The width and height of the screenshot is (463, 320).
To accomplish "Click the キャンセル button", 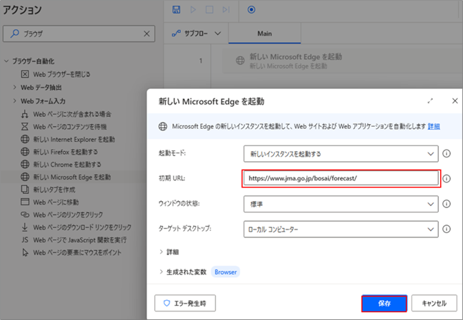I will [434, 303].
